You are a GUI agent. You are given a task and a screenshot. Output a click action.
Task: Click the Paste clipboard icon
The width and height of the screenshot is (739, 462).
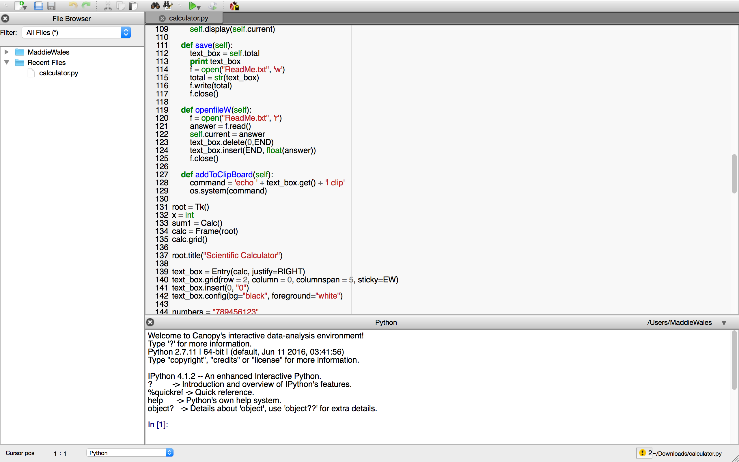point(133,6)
